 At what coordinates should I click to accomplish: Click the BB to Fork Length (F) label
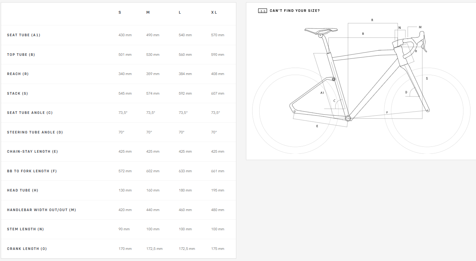(x=32, y=171)
